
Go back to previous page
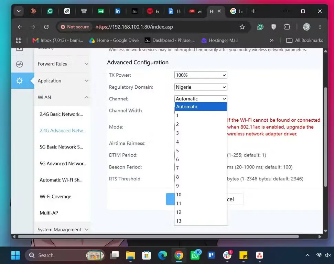click(20, 27)
